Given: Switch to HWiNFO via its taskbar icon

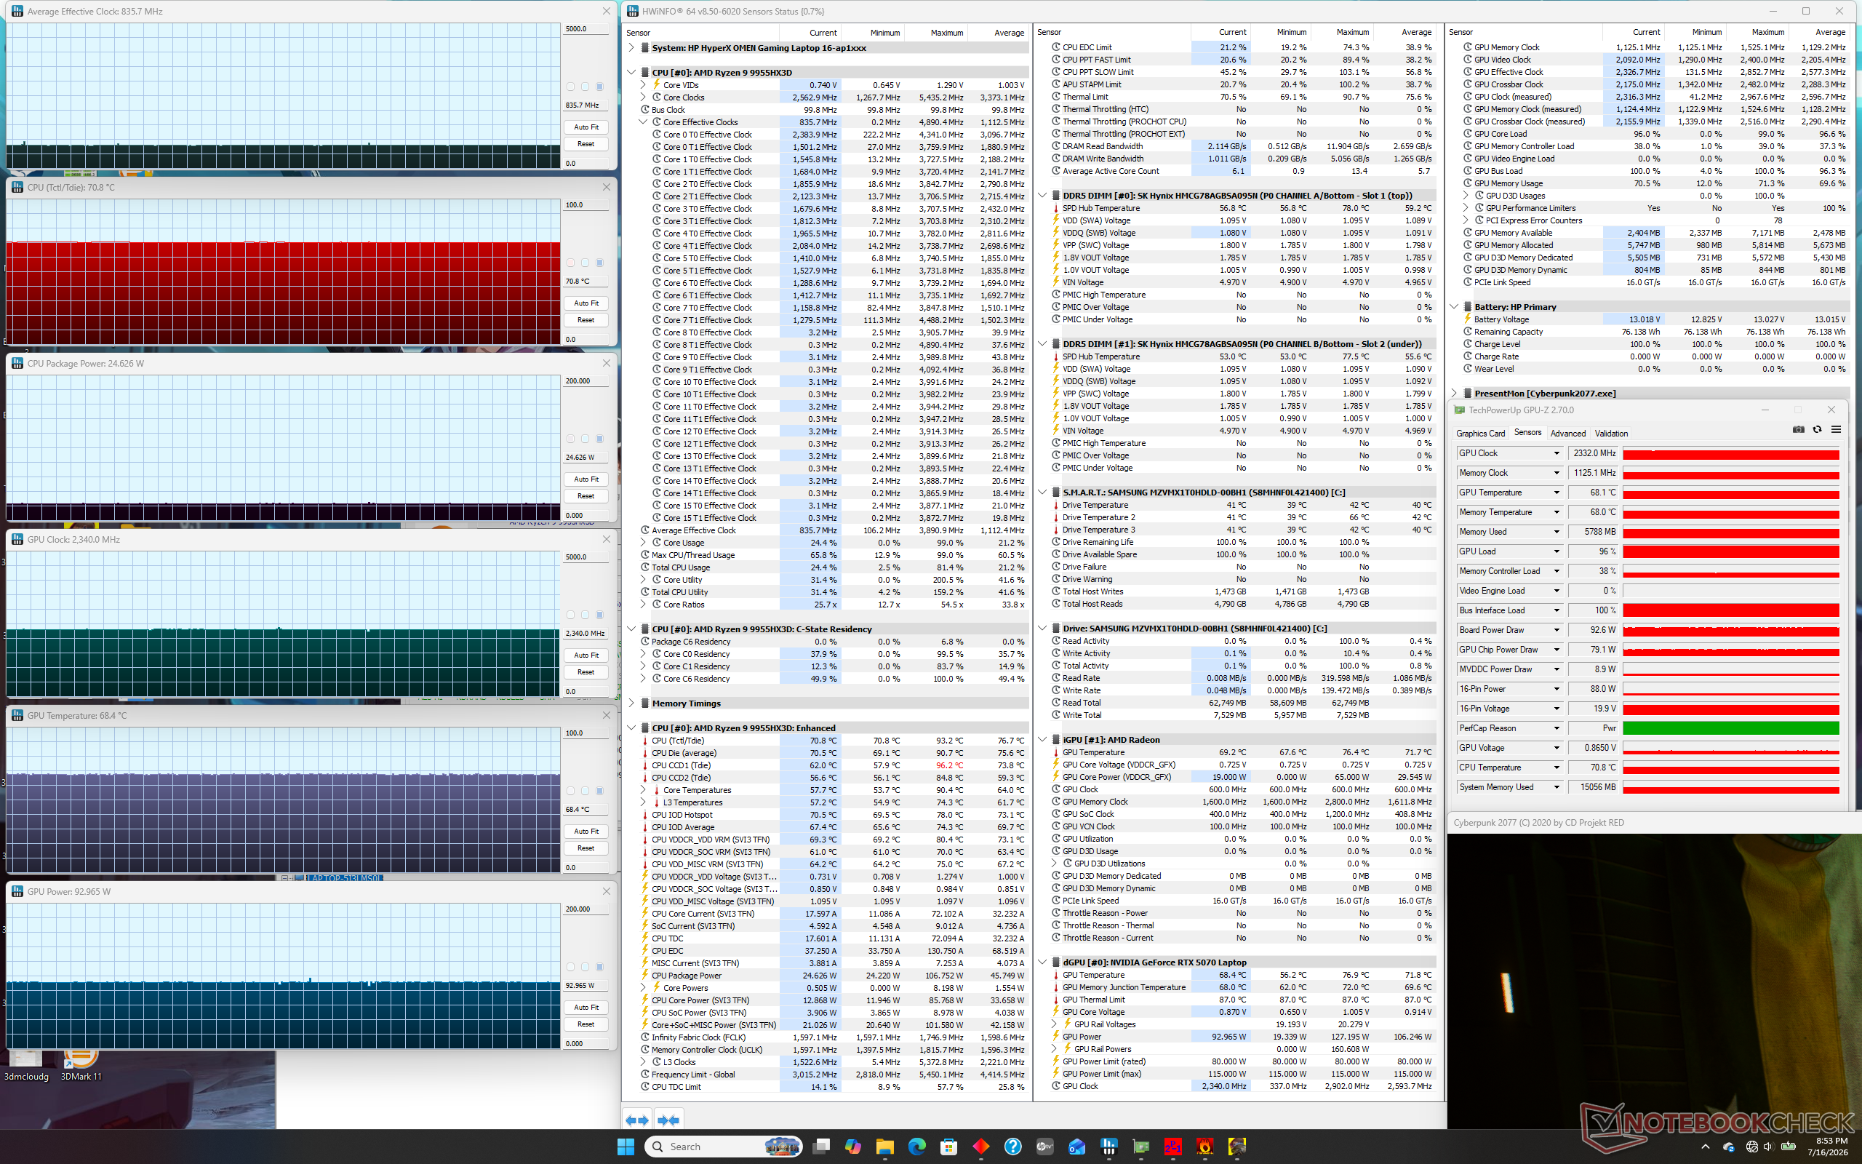Looking at the screenshot, I should click(x=1108, y=1147).
